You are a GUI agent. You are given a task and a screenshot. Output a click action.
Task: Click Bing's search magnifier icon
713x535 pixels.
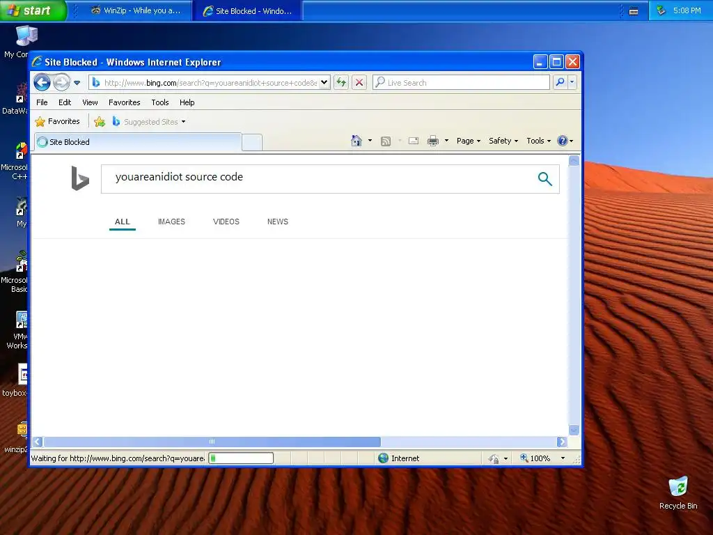point(544,179)
